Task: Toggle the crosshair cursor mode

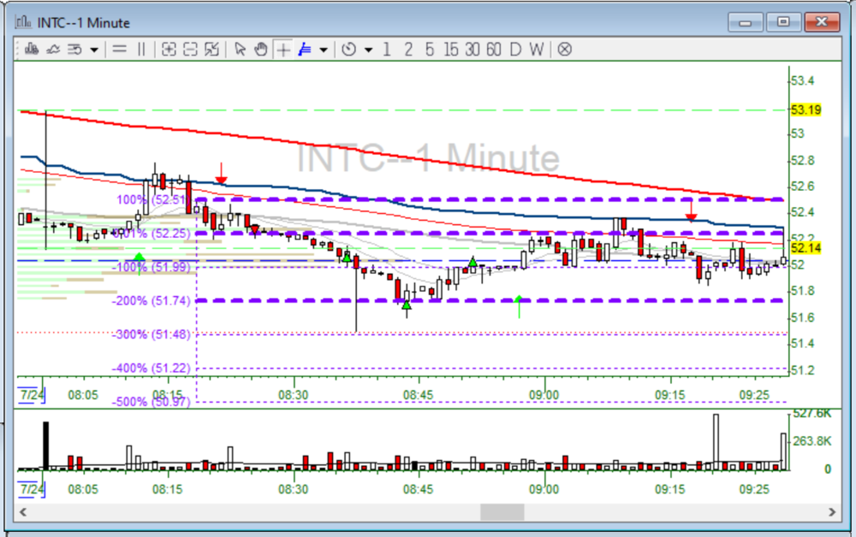Action: 282,50
